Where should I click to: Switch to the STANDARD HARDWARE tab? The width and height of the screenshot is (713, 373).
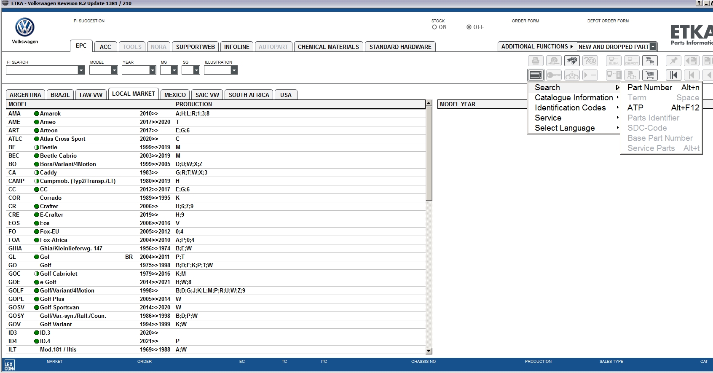400,47
